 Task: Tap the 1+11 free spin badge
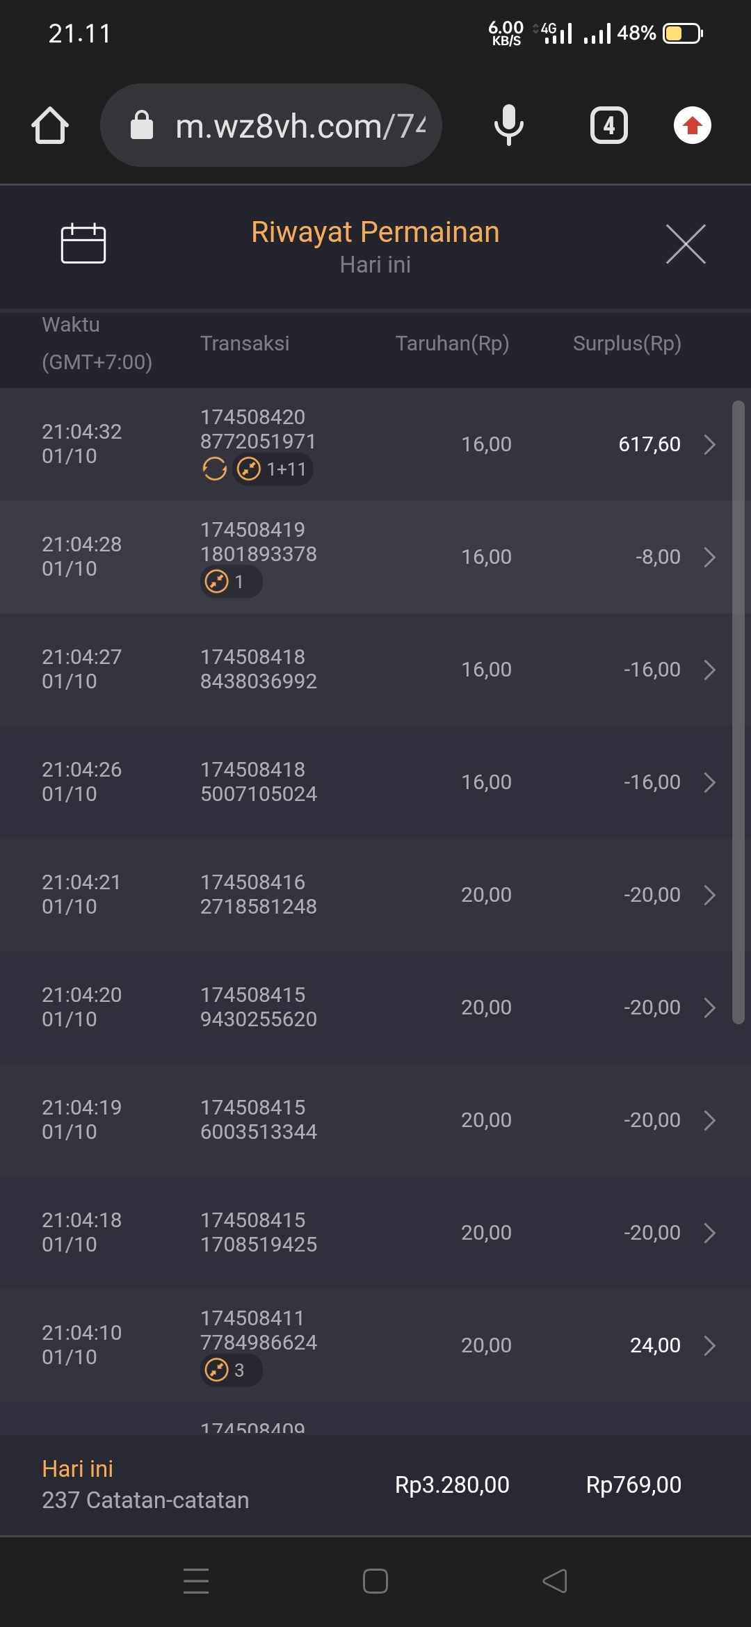pos(273,469)
